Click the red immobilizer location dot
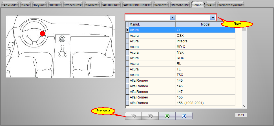The height and width of the screenshot is (126, 274). tap(42, 34)
